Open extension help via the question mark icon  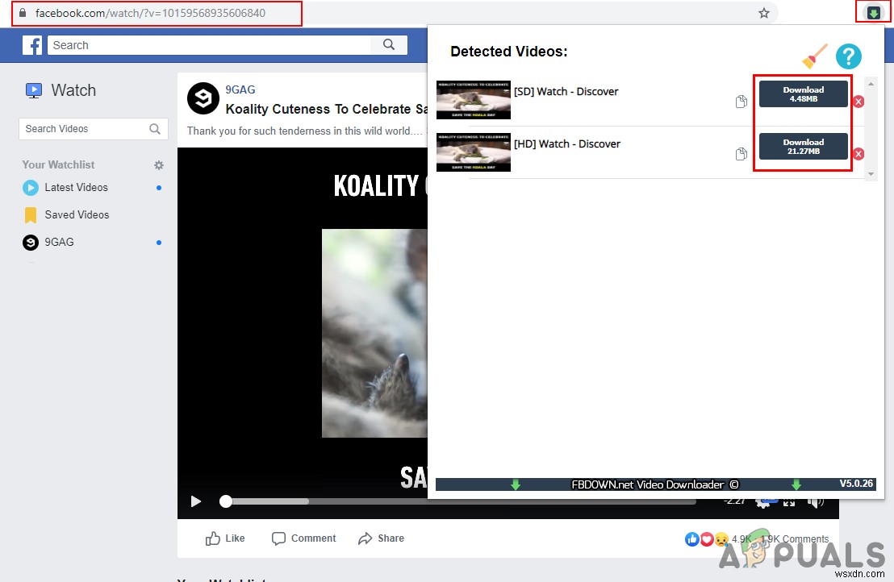click(849, 56)
